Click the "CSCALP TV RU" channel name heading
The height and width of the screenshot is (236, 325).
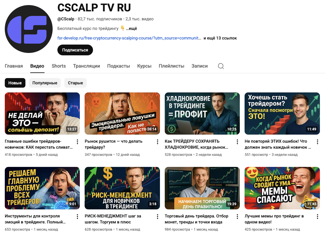click(x=94, y=8)
